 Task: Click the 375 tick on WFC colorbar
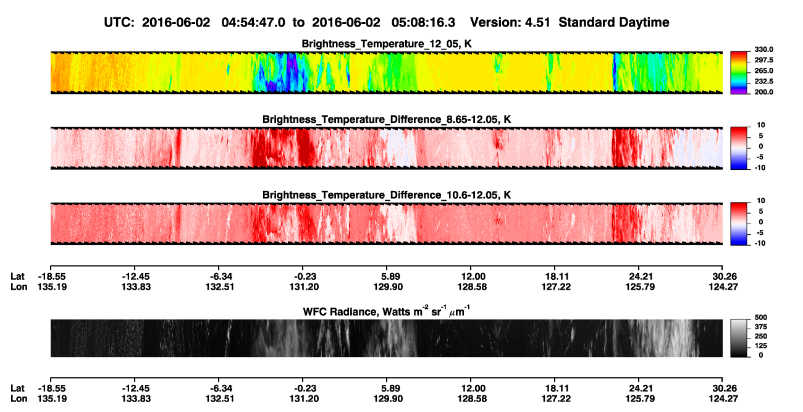760,326
